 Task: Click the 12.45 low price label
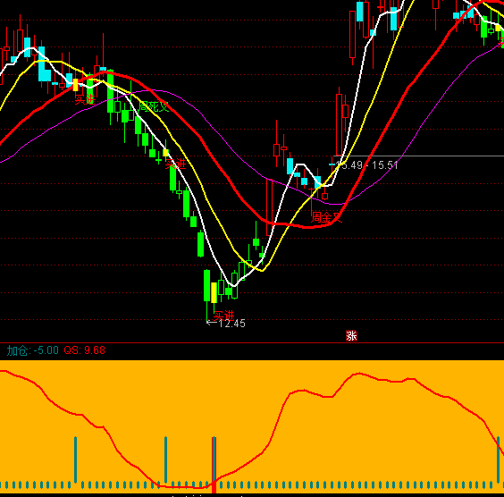(x=231, y=324)
